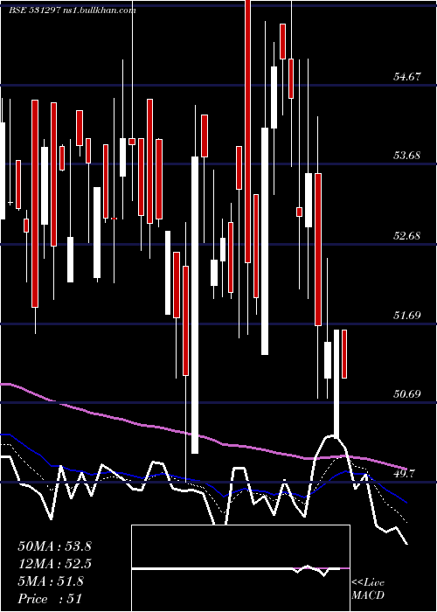Click the <<Live MACD label
Viewport: 437px width, 612px height.
(368, 589)
